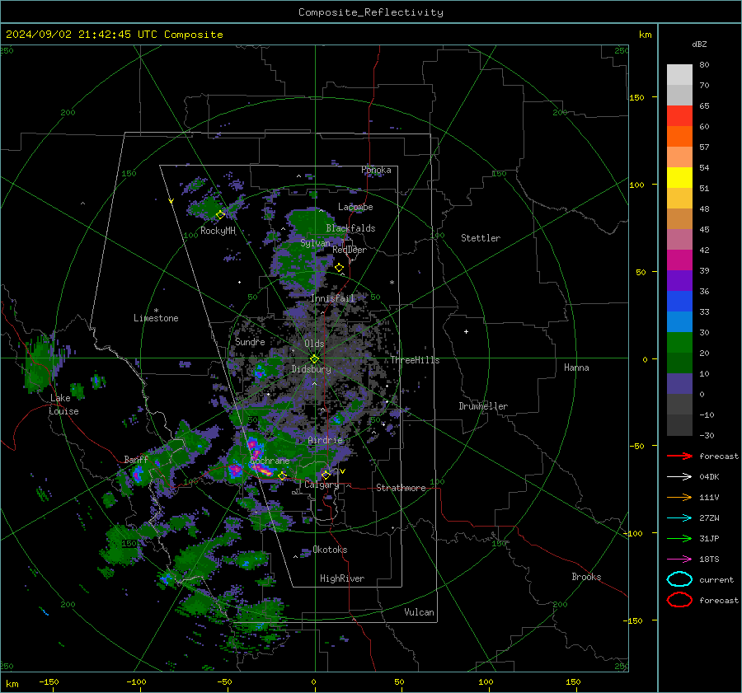Select the Cochrane label
742x693 pixels.
[x=270, y=461]
